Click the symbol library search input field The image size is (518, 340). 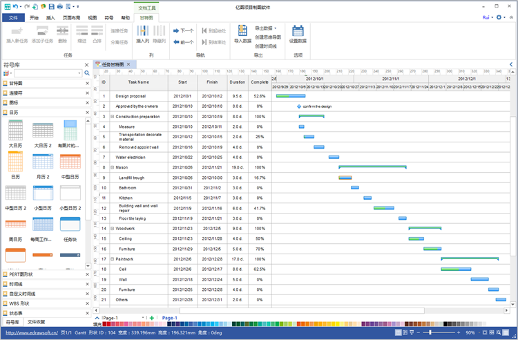click(x=46, y=73)
